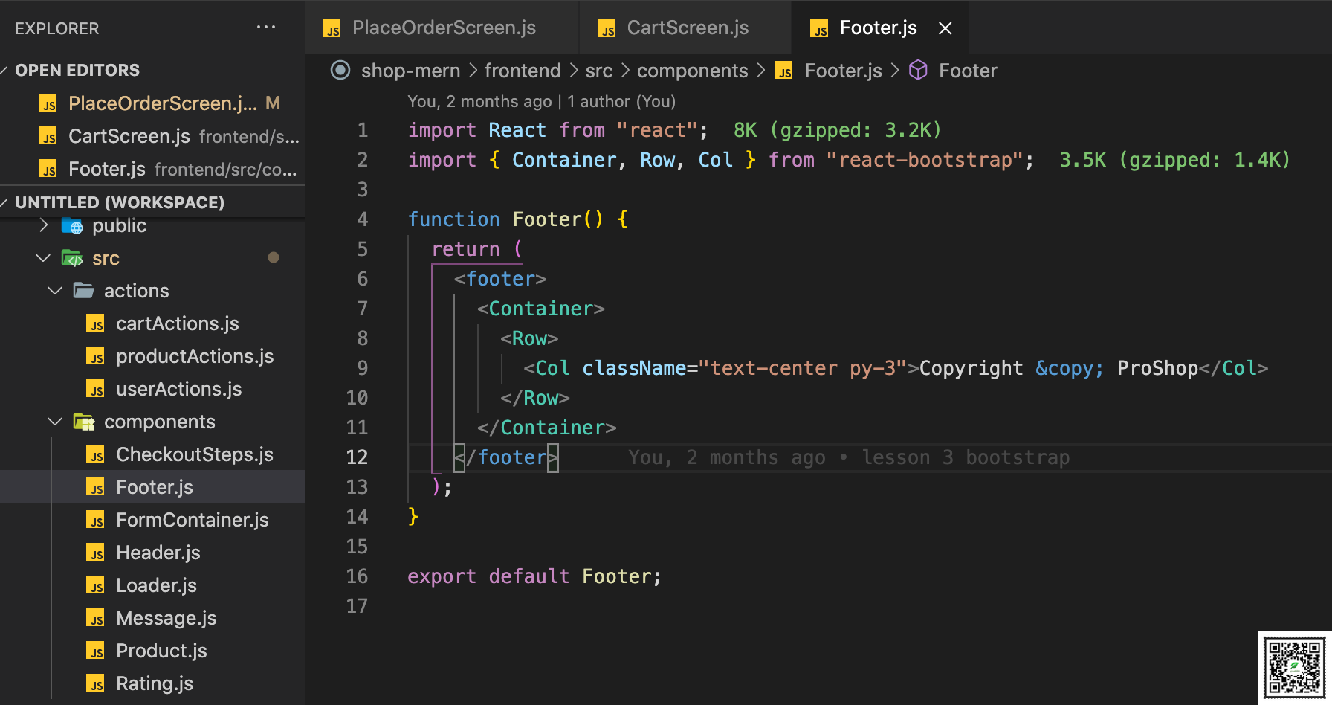Click the JS icon on CartScreen.js tab
1332x705 pixels.
607,29
